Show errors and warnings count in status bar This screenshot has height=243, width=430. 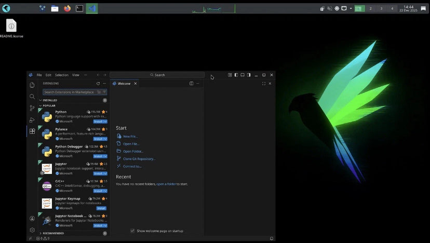tap(43, 239)
